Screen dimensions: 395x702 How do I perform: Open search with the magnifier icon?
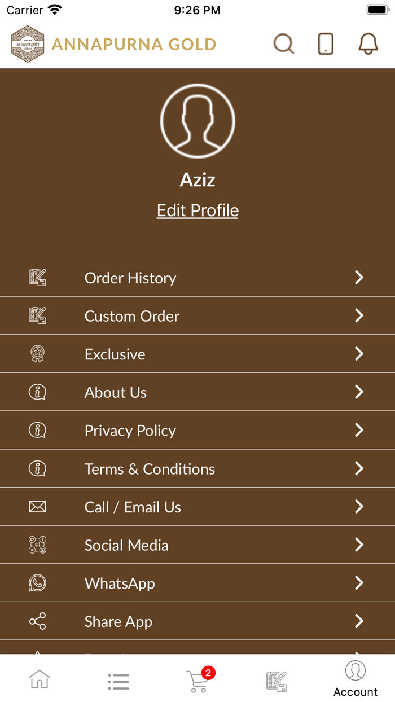[x=284, y=44]
